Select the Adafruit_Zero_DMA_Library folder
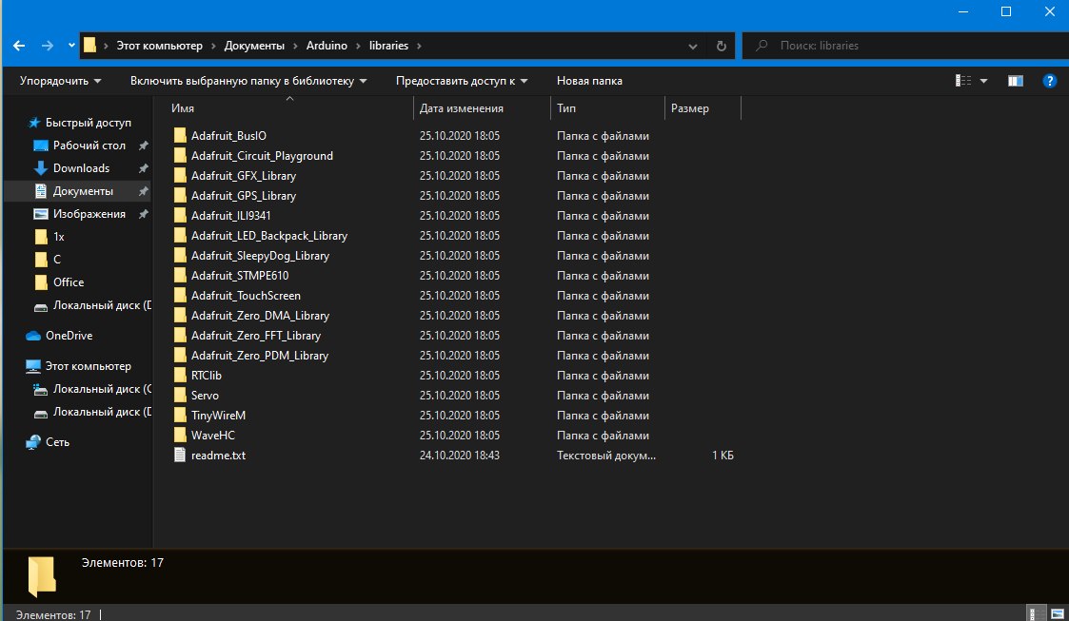The width and height of the screenshot is (1069, 621). coord(260,316)
